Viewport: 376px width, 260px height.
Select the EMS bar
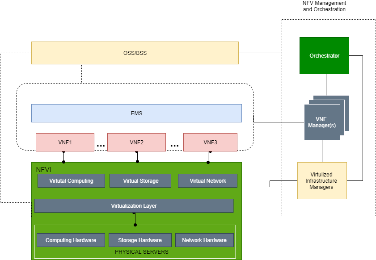pyautogui.click(x=136, y=113)
